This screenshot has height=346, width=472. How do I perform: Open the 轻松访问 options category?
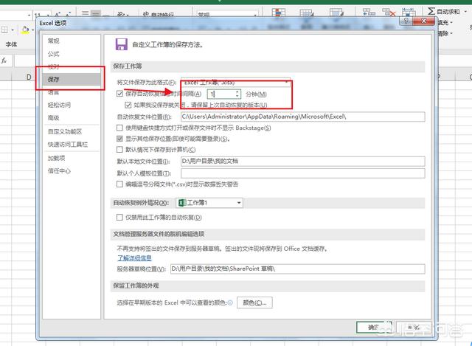pyautogui.click(x=59, y=105)
